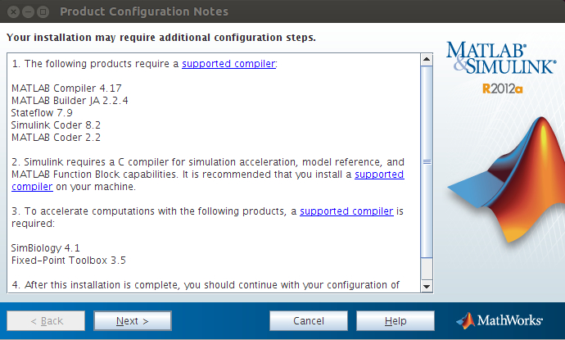Follow supported compiler link in Simulink paragraph

pyautogui.click(x=379, y=175)
